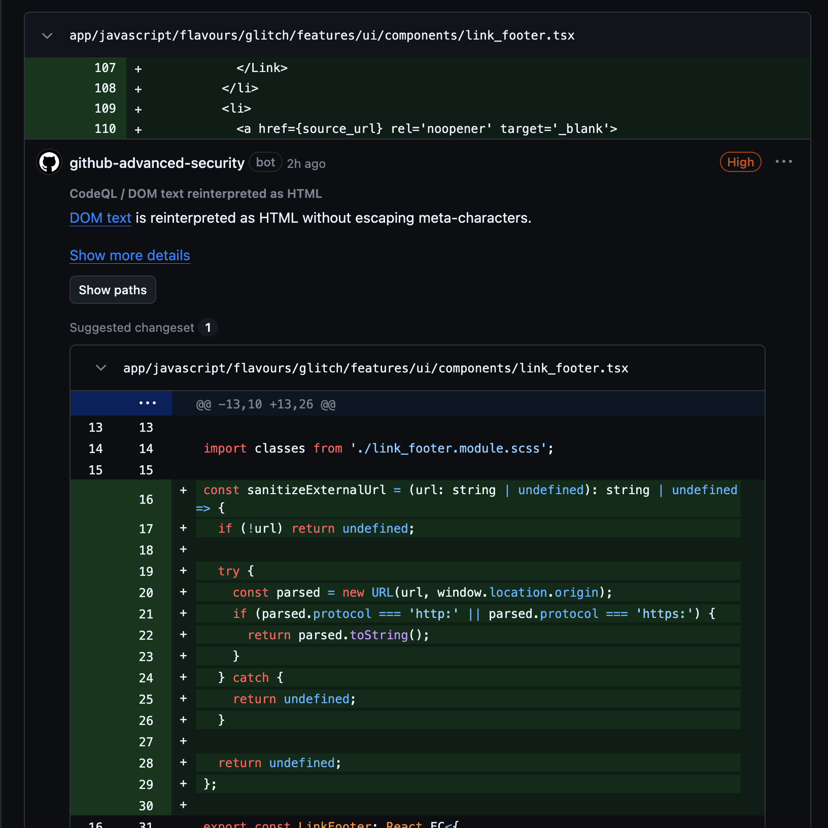
Task: Expand hidden lines above the diff hunk
Action: tap(121, 403)
